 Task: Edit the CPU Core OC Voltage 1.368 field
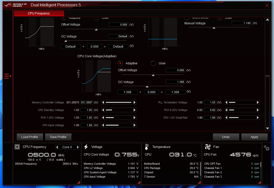[175, 82]
